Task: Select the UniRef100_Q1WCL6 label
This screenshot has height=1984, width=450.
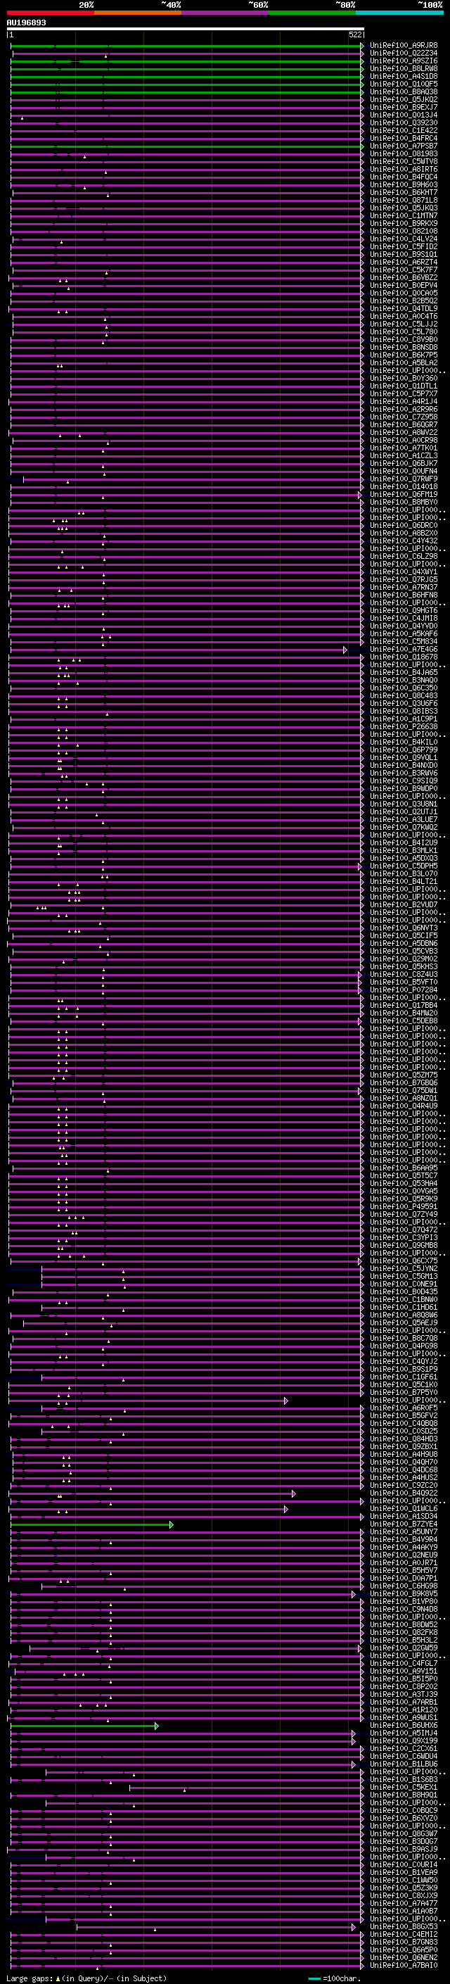Action: click(x=403, y=1510)
